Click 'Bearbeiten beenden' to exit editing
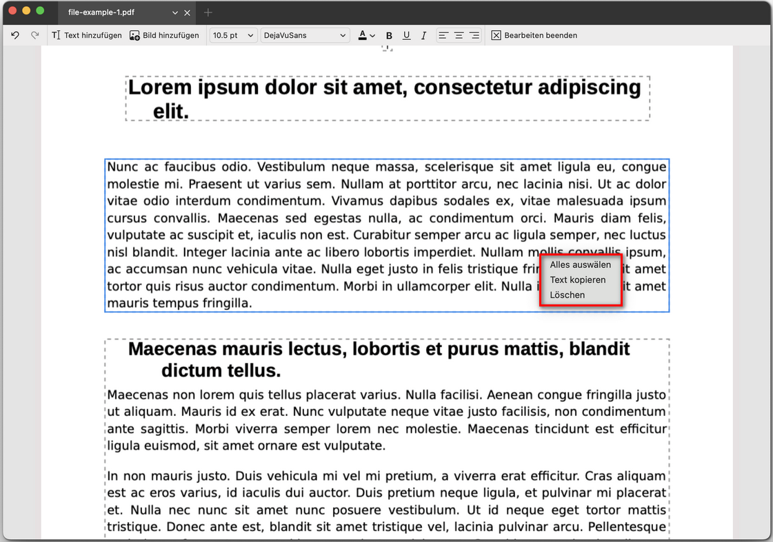The width and height of the screenshot is (773, 542). (x=534, y=35)
